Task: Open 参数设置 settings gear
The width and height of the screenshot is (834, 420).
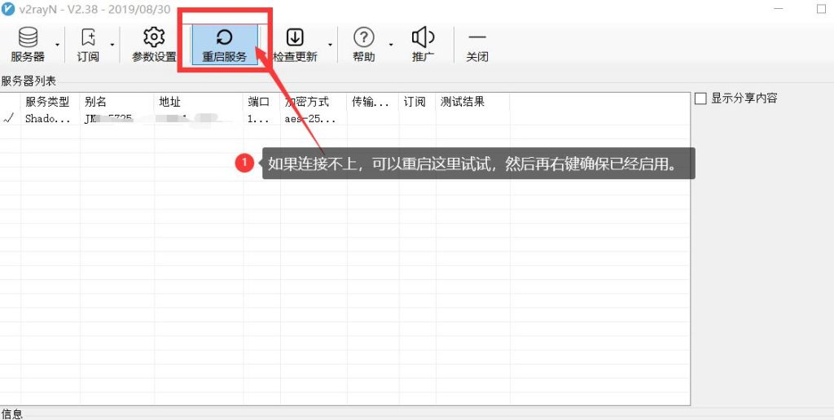Action: coord(154,45)
